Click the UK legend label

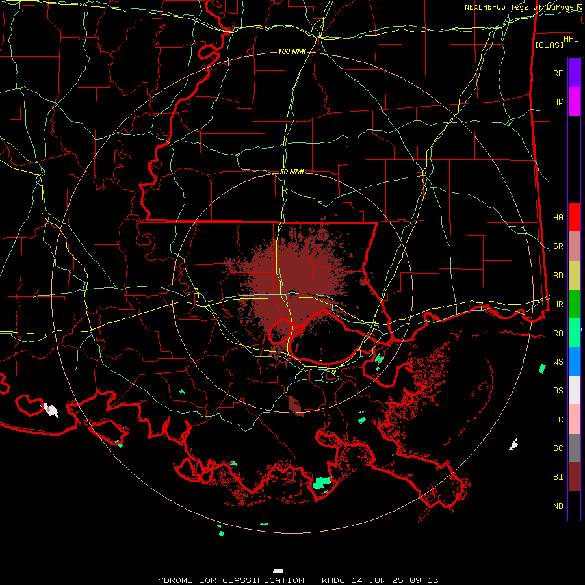558,102
